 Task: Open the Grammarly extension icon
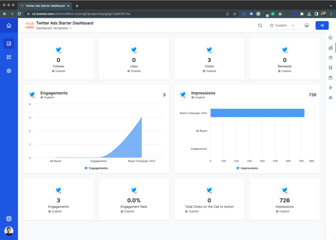coord(273,14)
